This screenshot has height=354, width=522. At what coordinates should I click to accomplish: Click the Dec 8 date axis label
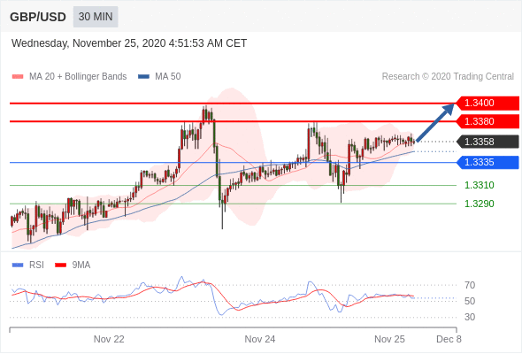[449, 339]
